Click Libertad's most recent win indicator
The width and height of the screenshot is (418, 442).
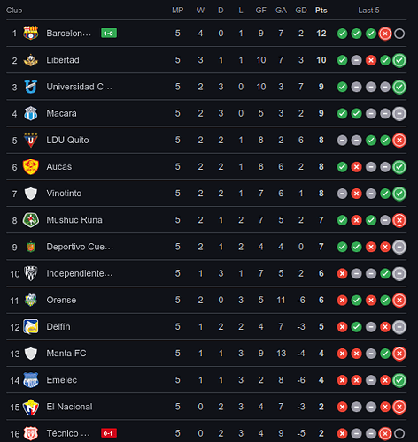point(399,60)
